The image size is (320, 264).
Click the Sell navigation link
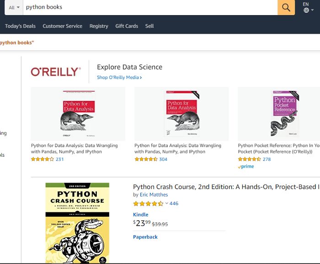click(149, 26)
